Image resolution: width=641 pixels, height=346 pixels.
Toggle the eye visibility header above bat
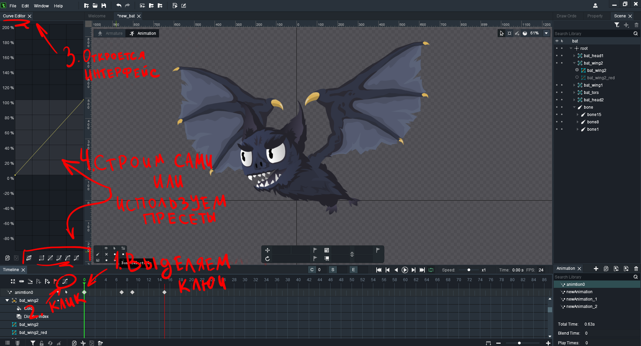[x=557, y=41]
